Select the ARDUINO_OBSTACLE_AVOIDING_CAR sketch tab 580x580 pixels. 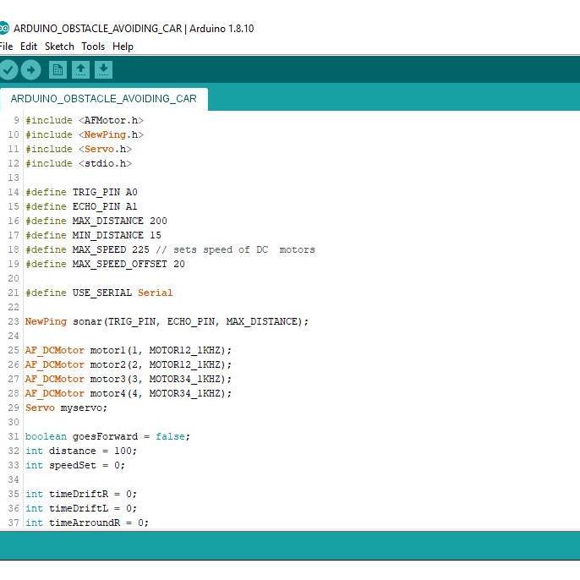[103, 99]
